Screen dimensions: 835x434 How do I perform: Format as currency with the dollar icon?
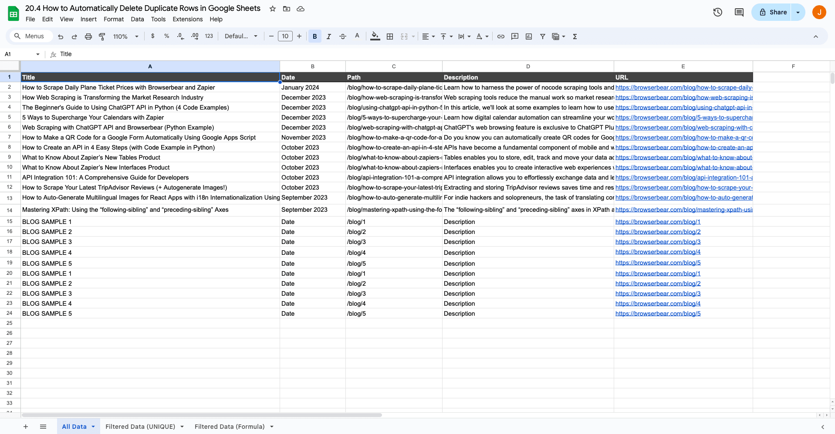coord(152,36)
